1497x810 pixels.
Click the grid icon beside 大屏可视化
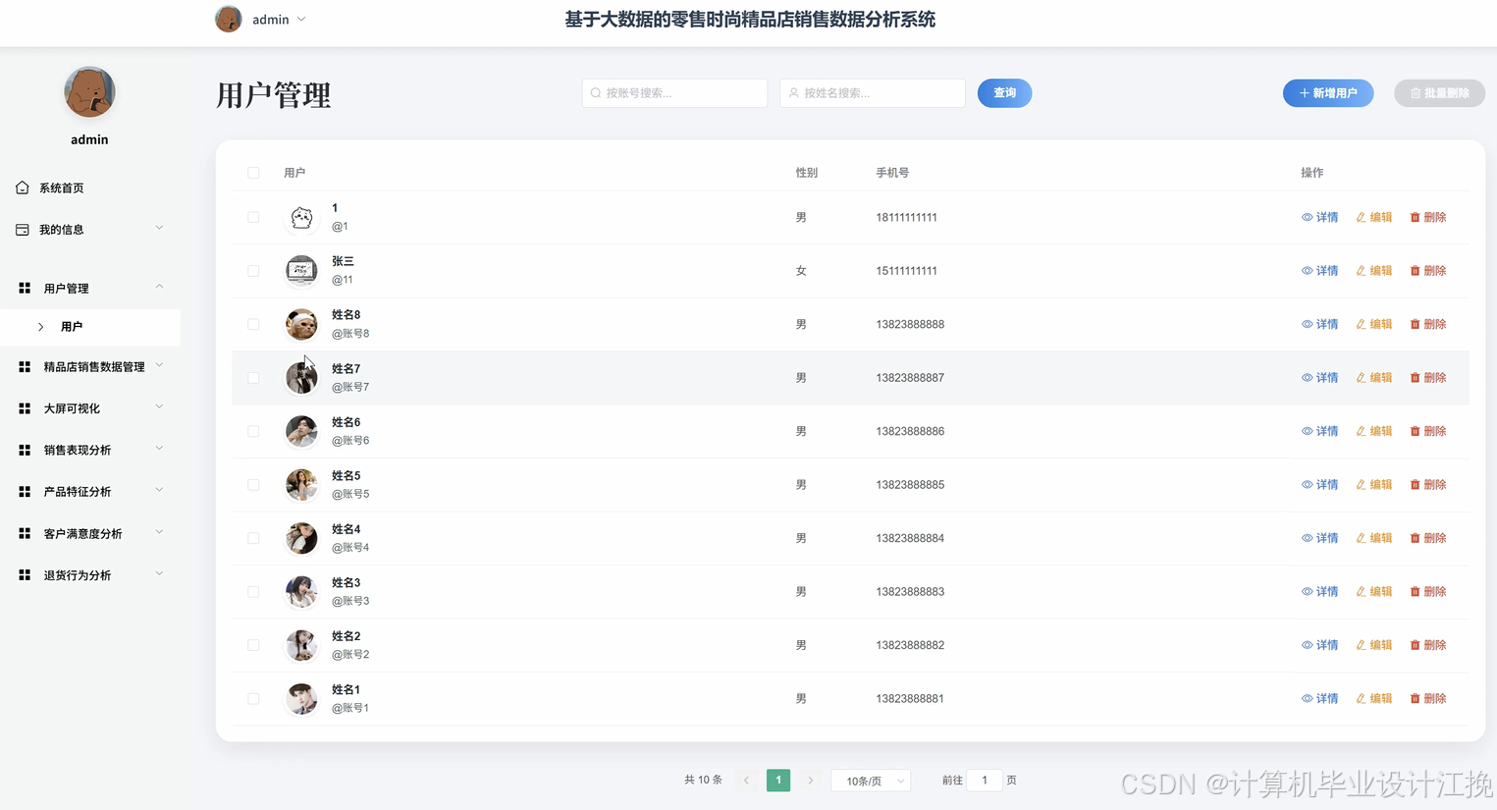point(25,408)
